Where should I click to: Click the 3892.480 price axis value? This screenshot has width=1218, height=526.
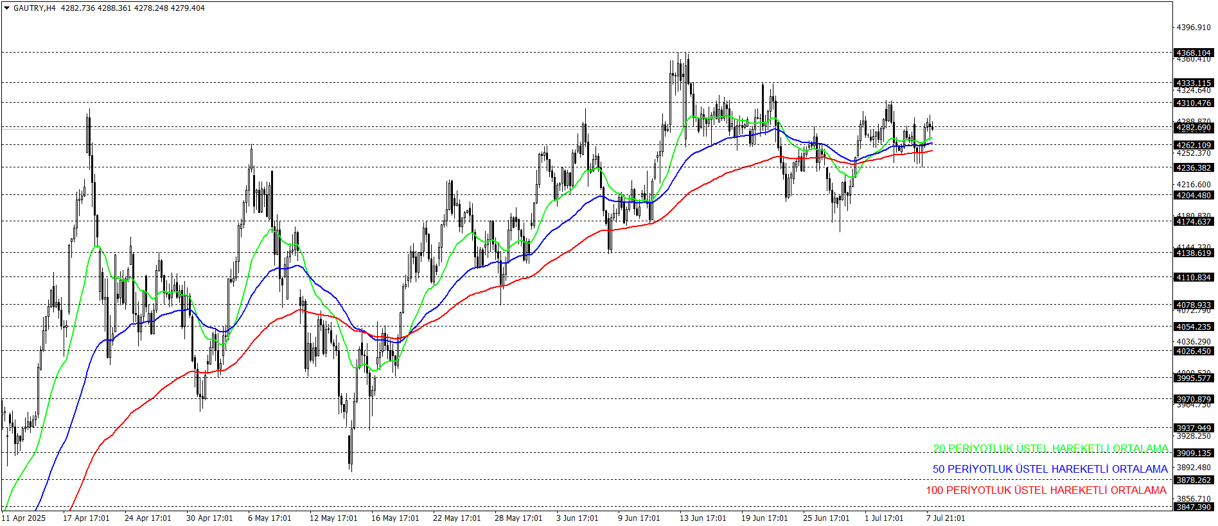(x=1194, y=467)
